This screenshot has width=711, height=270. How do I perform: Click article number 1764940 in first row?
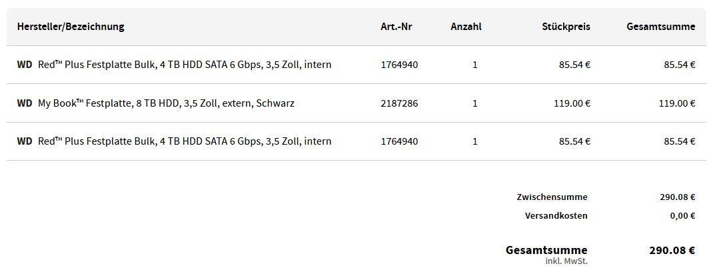tap(399, 65)
